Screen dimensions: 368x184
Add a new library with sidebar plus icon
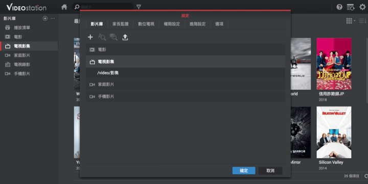[45, 18]
